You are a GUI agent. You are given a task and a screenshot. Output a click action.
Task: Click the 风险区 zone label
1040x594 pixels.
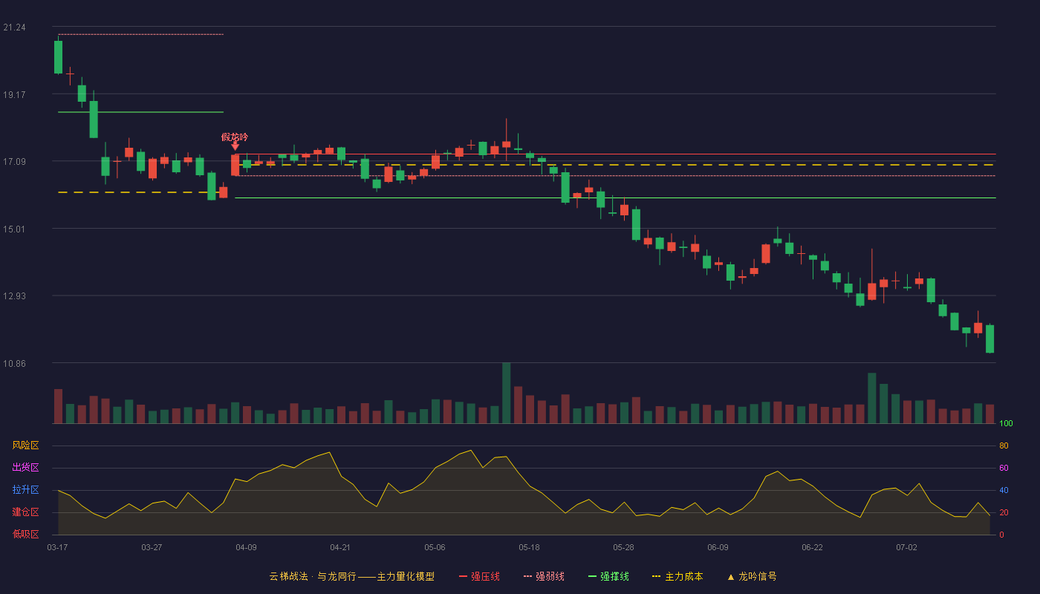pyautogui.click(x=25, y=446)
